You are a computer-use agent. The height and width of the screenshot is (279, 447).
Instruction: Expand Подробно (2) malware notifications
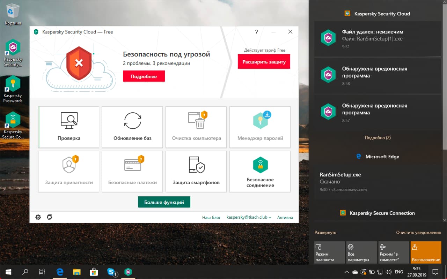(377, 137)
